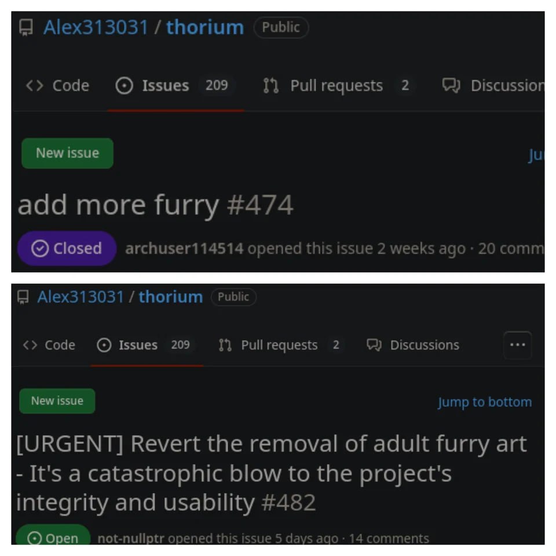This screenshot has width=556, height=556.
Task: Click the bottom green New issue button
Action: (57, 401)
